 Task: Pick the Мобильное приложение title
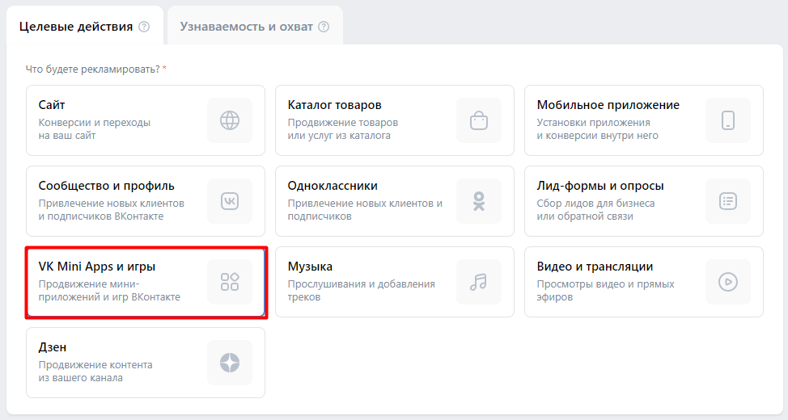click(x=608, y=105)
